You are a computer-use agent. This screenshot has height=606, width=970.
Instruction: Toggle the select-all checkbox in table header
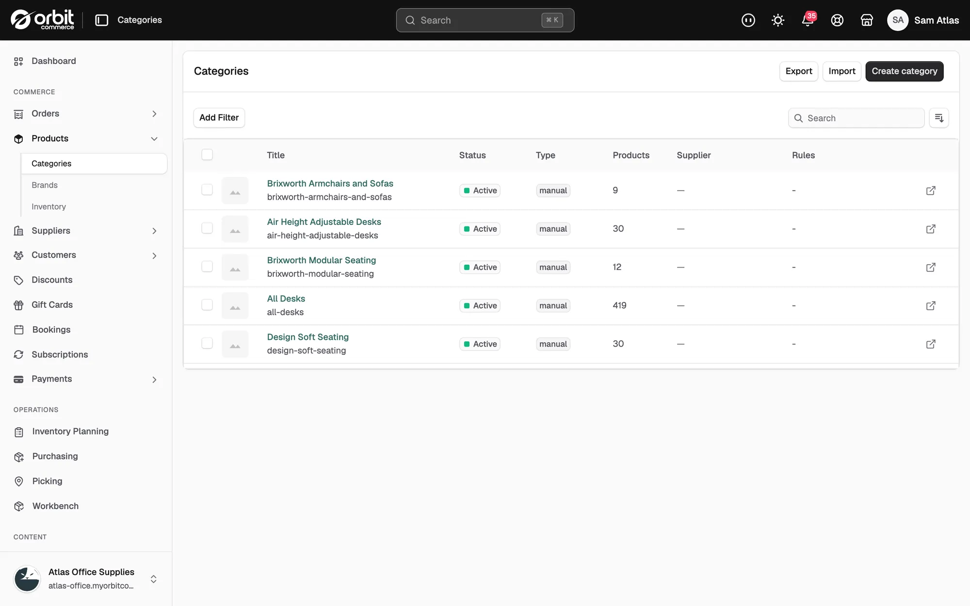coord(207,155)
